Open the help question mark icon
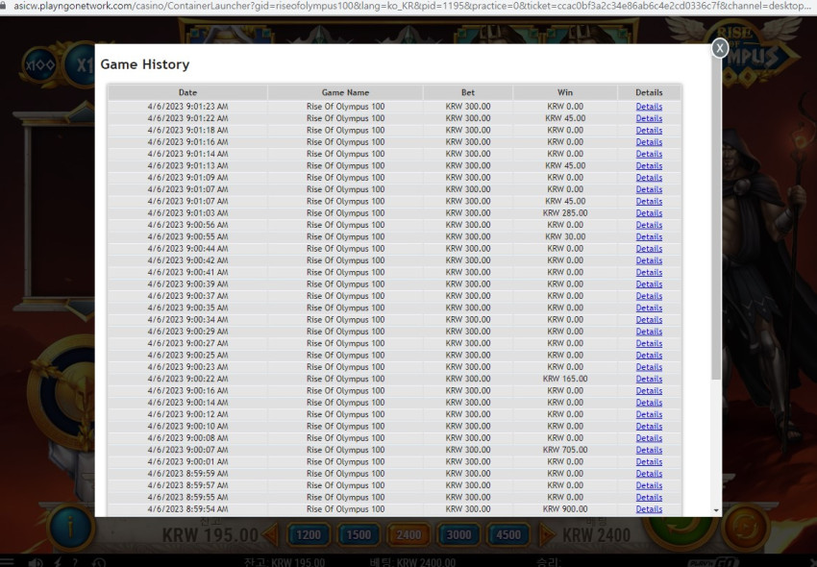The height and width of the screenshot is (567, 817). [76, 562]
